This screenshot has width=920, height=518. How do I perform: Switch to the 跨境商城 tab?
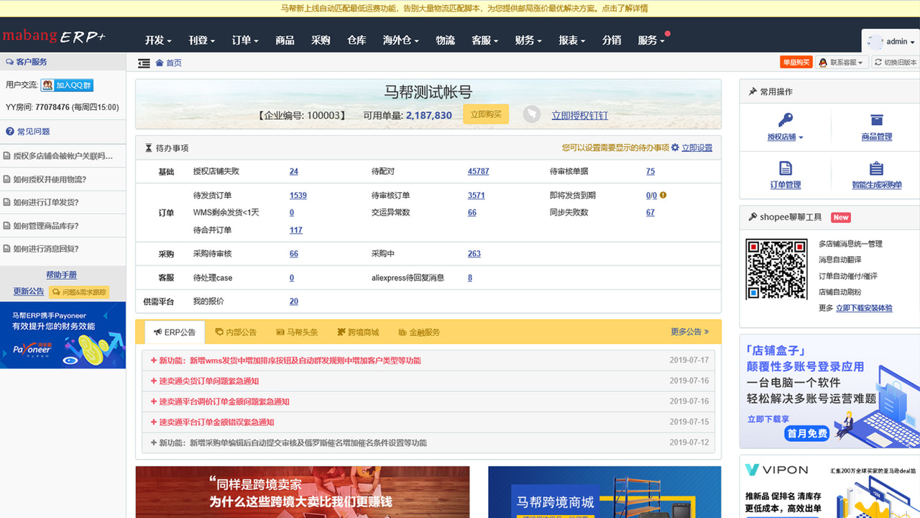click(358, 332)
